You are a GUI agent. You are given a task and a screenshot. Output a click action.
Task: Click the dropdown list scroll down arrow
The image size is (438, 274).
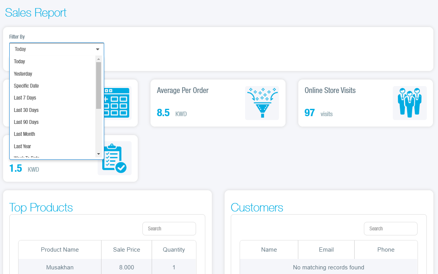(98, 154)
